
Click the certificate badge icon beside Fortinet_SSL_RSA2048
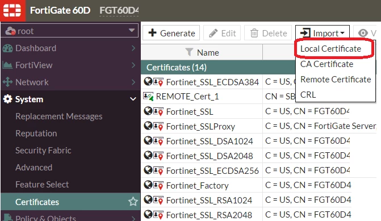tap(158, 215)
